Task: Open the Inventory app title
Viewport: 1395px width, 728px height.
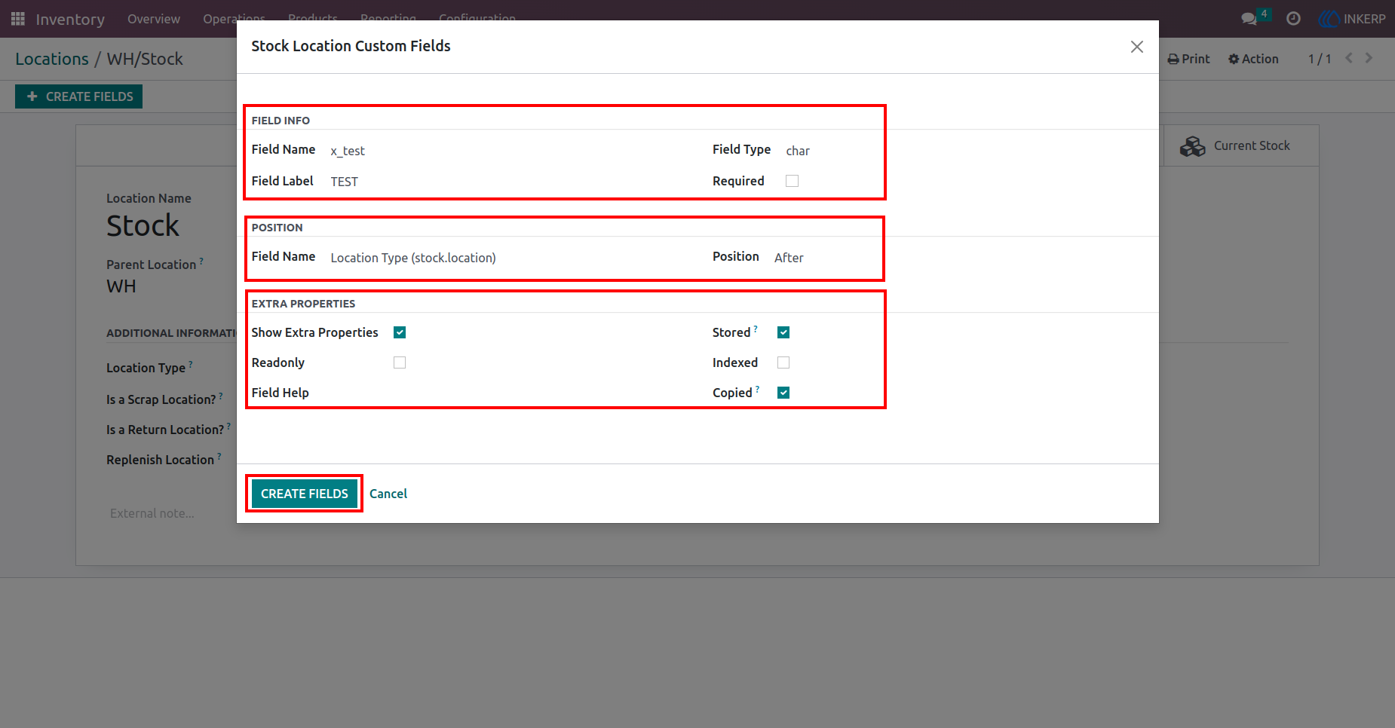Action: click(x=70, y=20)
